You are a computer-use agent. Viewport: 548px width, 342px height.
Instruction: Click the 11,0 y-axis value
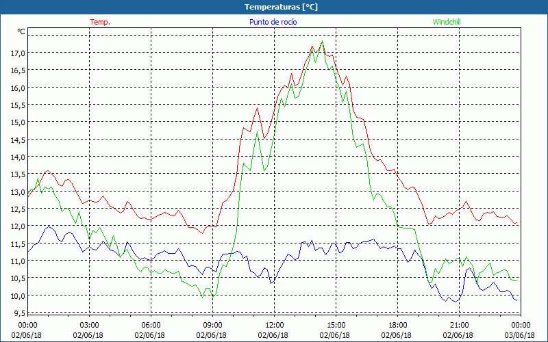pos(18,261)
